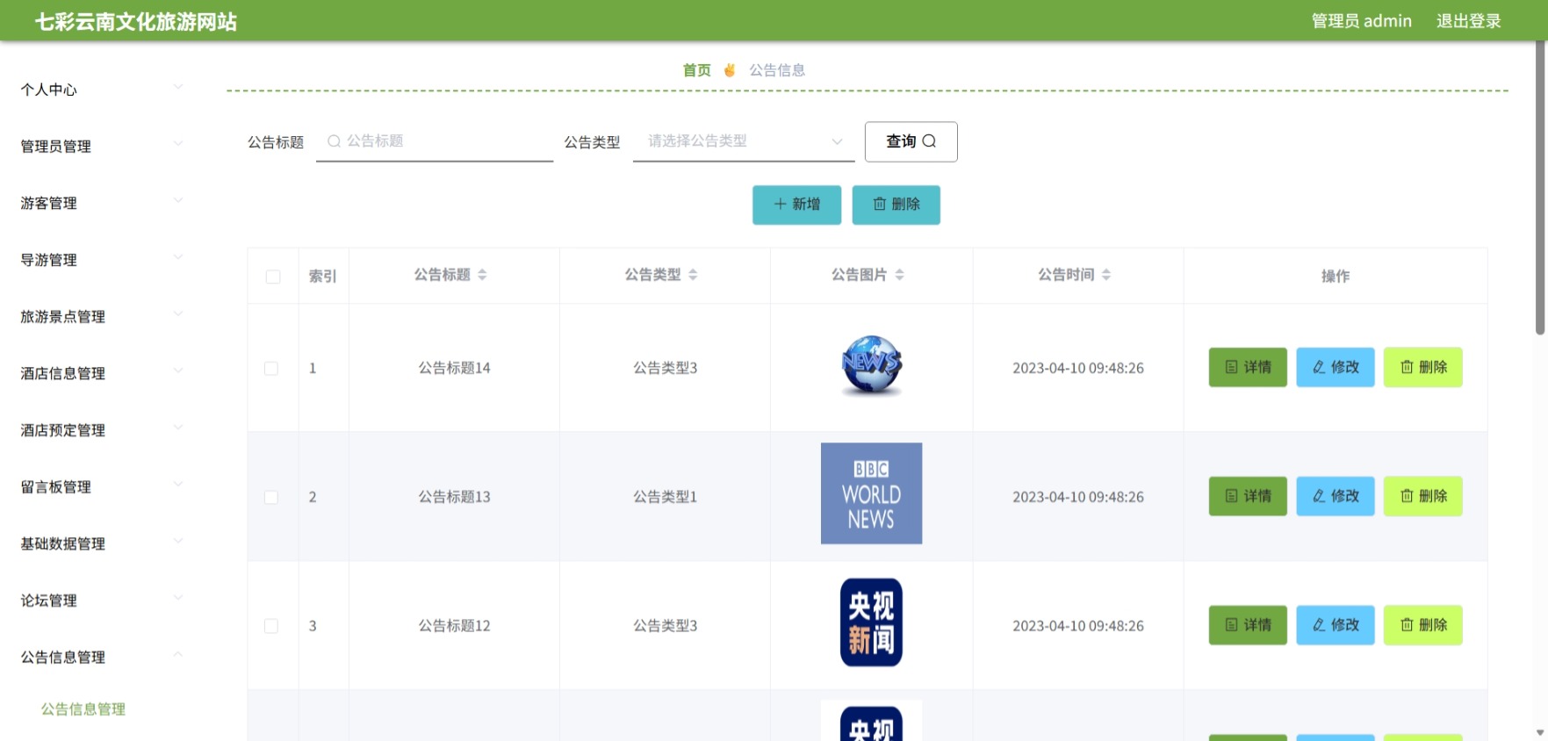This screenshot has width=1548, height=741.
Task: Expand the 酒店信息管理 menu chevron
Action: point(178,370)
